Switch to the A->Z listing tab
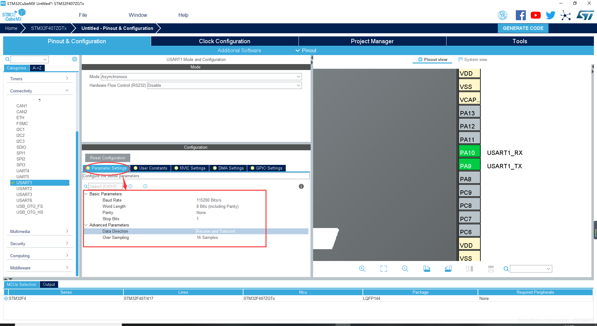This screenshot has width=597, height=326. 37,68
